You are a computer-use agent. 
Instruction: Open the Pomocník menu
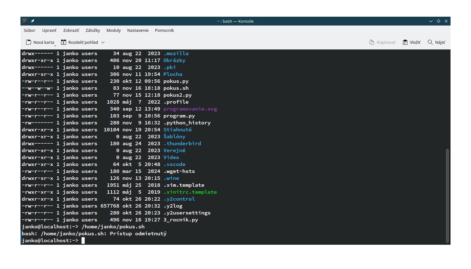pos(164,30)
